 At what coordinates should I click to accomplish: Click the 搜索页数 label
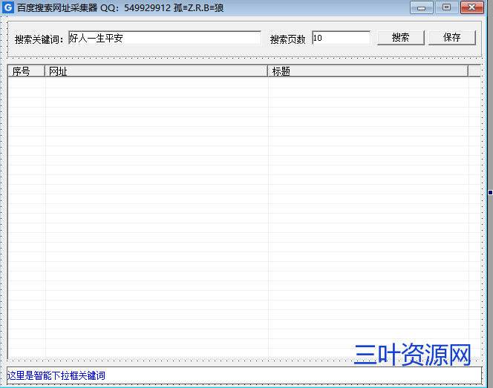click(x=287, y=39)
